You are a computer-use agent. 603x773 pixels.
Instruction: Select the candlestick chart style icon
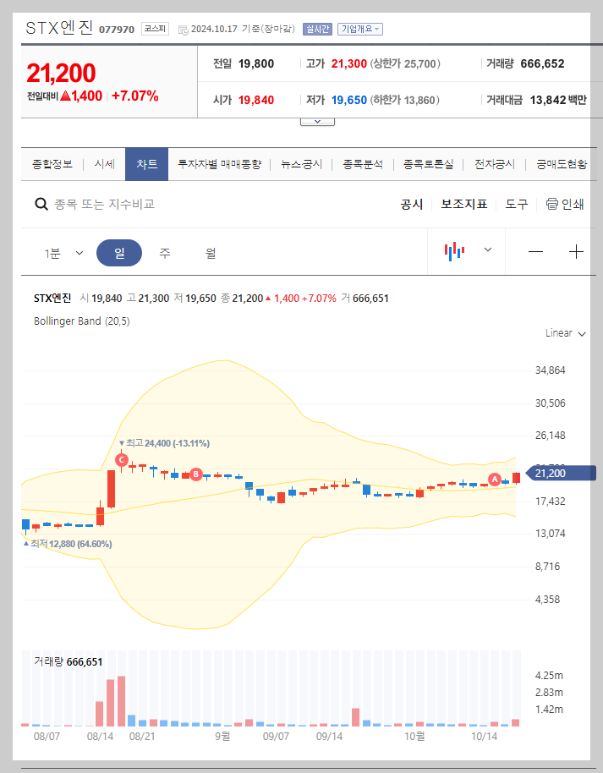pos(455,251)
